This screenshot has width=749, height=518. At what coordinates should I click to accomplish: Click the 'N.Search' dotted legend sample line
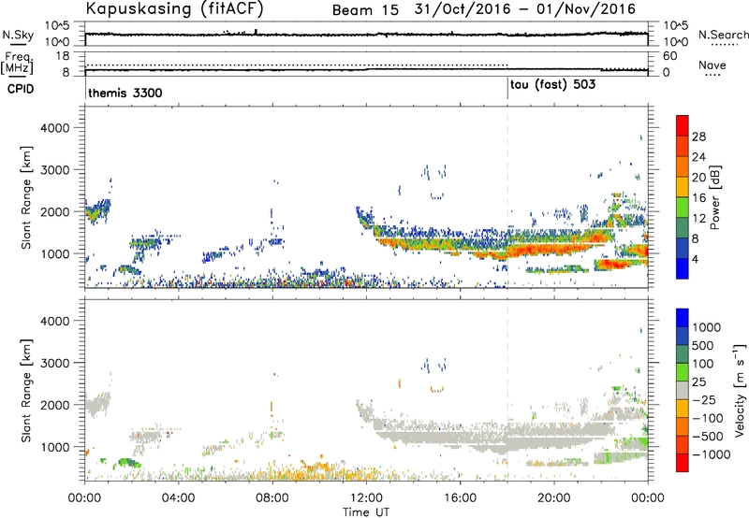724,45
